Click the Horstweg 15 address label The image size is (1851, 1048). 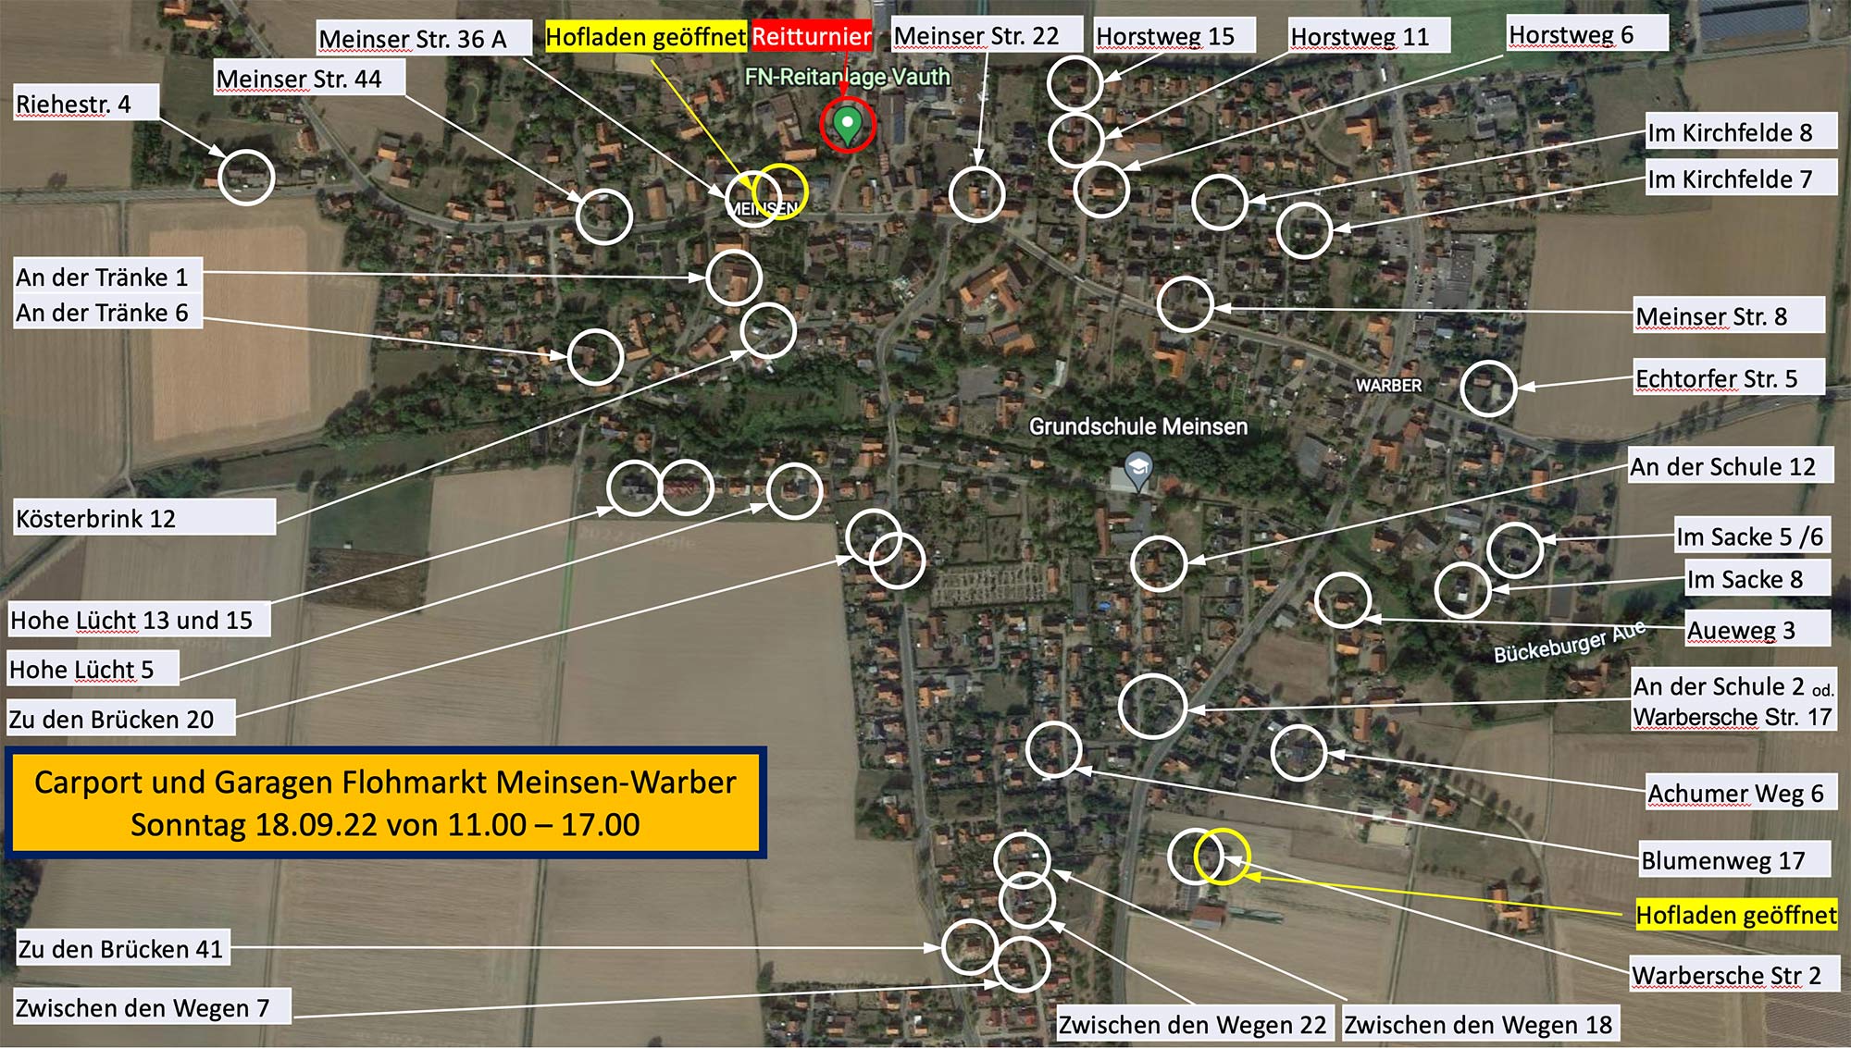(x=1165, y=37)
